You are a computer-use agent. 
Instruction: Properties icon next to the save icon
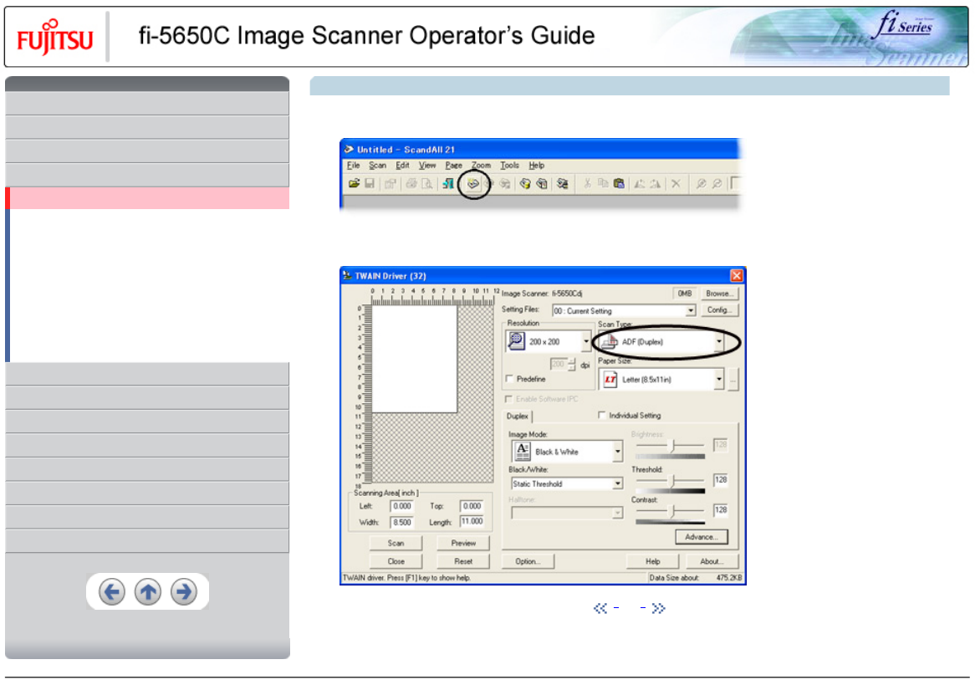(391, 183)
